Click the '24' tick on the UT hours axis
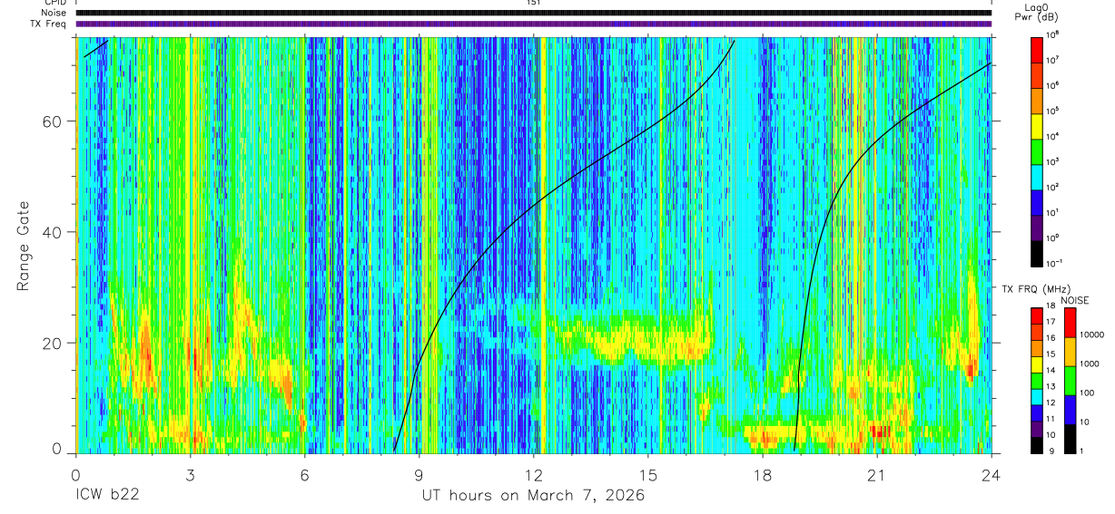 pos(991,474)
